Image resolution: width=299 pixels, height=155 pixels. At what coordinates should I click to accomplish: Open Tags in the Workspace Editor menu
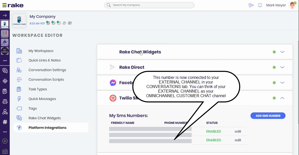coord(33,108)
